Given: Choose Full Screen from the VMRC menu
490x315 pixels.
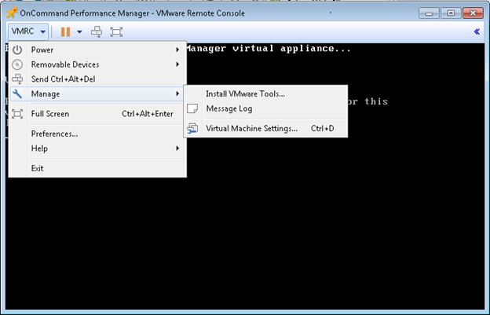Looking at the screenshot, I should coord(97,114).
